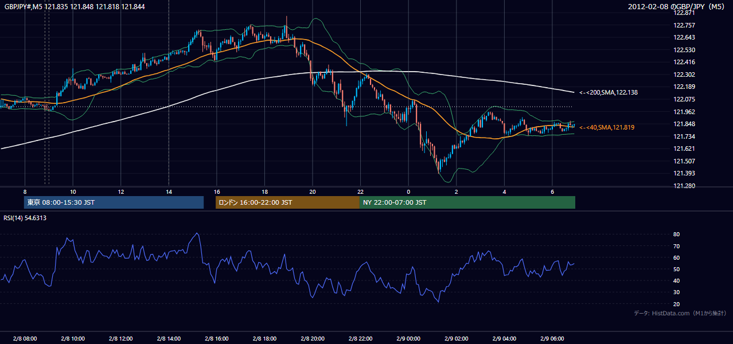Screen dimensions: 733x344
Task: Click the 2/8 14:00 date axis label
Action: point(169,339)
